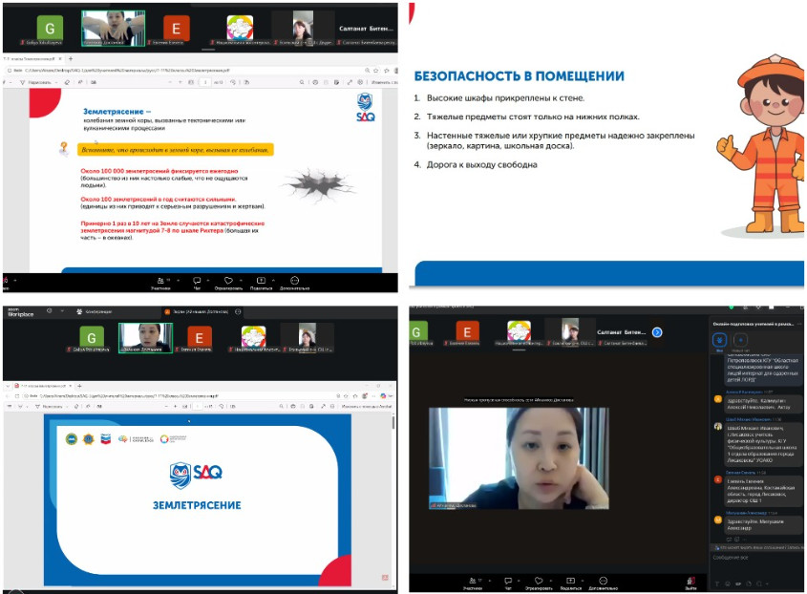Click the blue next-arrow in the participant strip
The image size is (807, 594).
pyautogui.click(x=657, y=331)
